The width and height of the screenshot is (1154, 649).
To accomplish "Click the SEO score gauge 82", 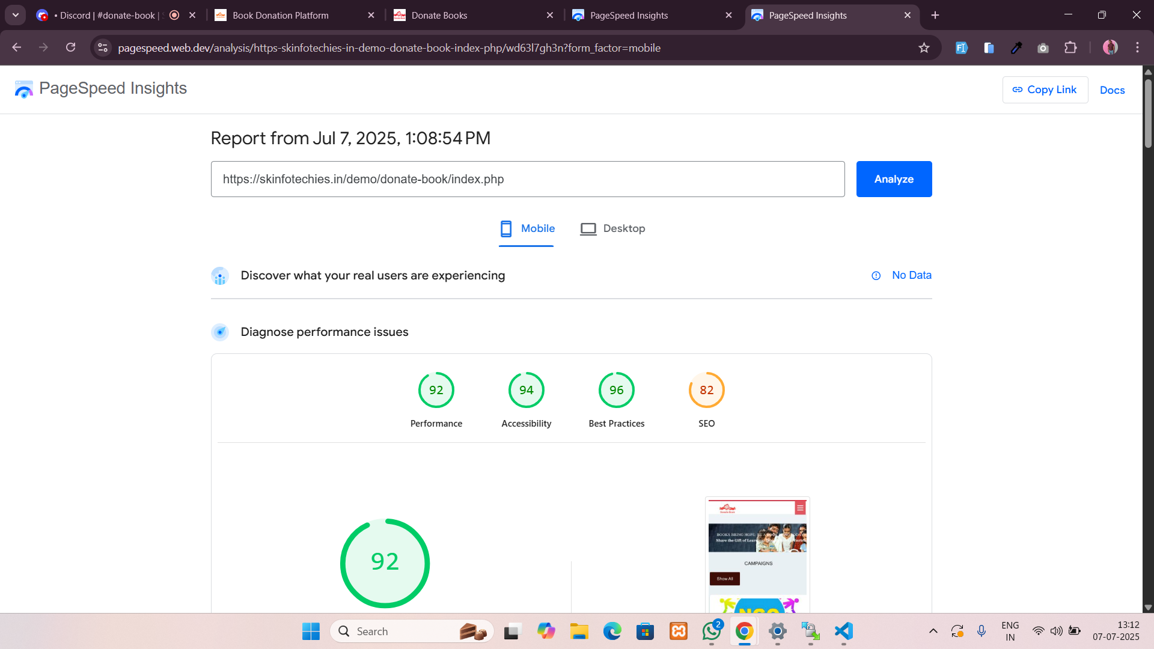I will tap(706, 391).
